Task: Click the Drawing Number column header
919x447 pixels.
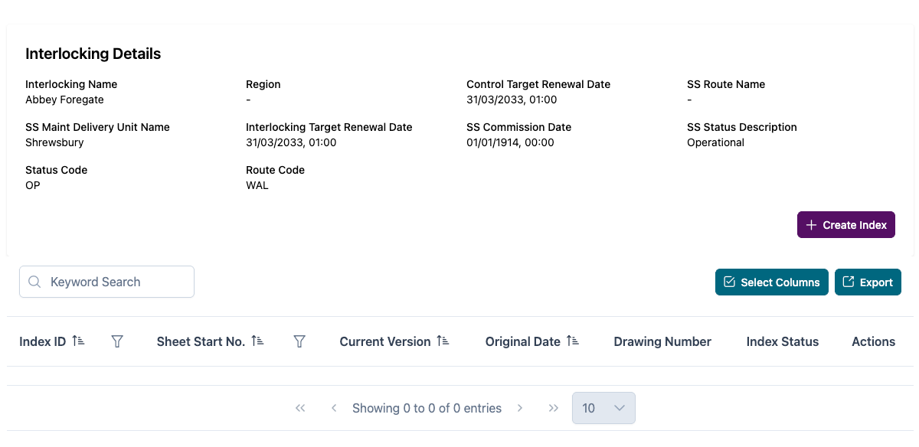Action: click(x=662, y=341)
